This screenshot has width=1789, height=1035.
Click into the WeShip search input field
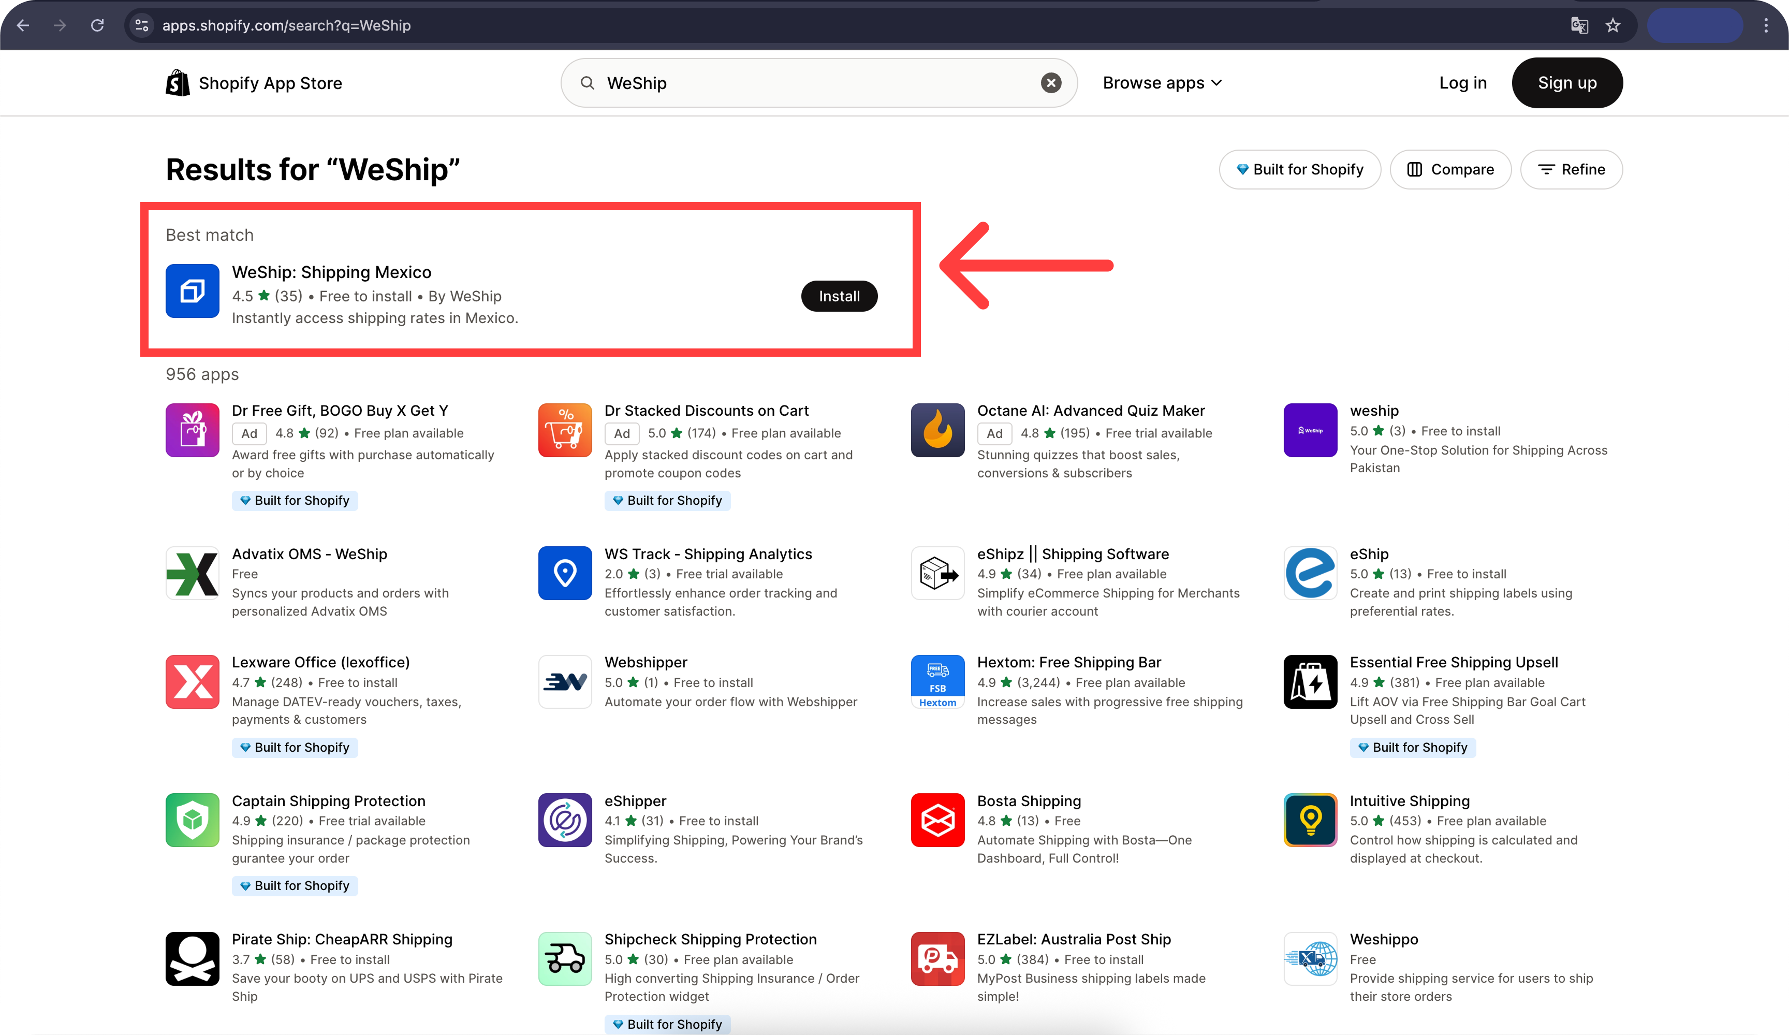(816, 83)
